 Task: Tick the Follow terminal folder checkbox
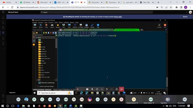point(38,86)
